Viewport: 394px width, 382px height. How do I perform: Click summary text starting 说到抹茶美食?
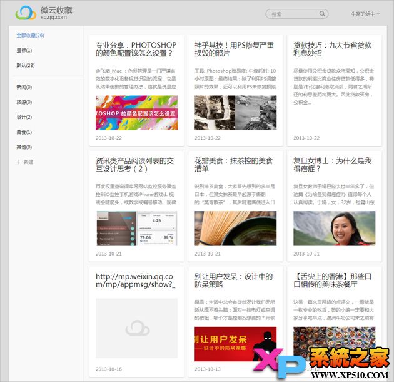click(235, 194)
